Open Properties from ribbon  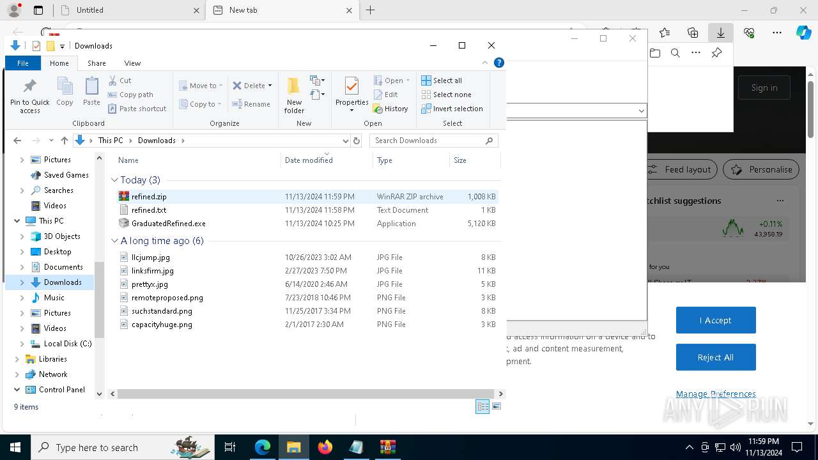tap(351, 95)
